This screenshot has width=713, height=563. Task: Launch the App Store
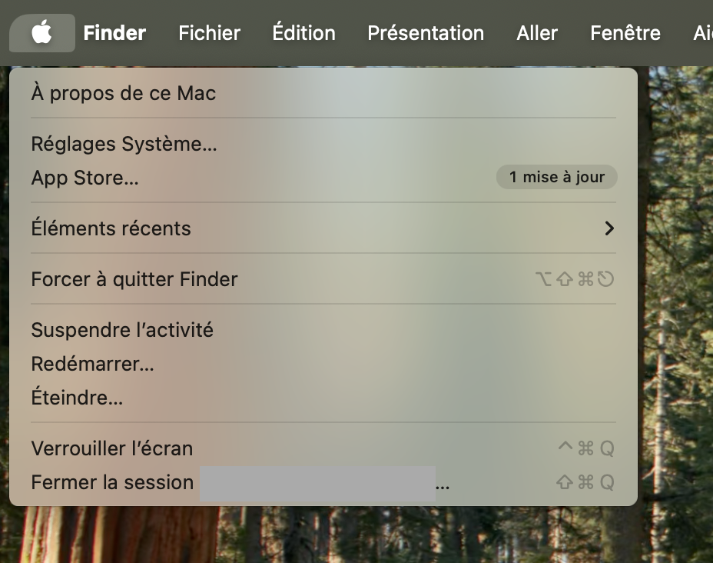85,178
